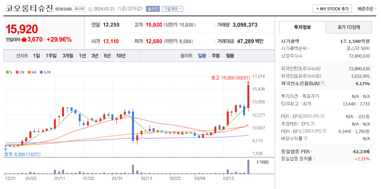Click the plus icon in MY STOCK 추가
The width and height of the screenshot is (381, 189).
[x=317, y=9]
